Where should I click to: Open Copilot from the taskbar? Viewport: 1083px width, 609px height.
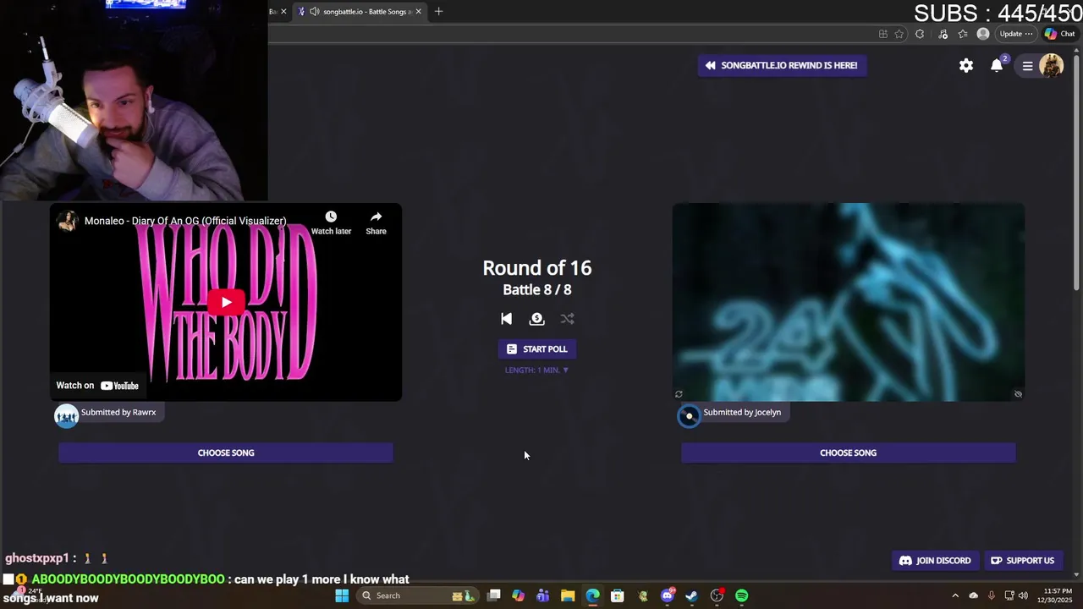pos(518,595)
